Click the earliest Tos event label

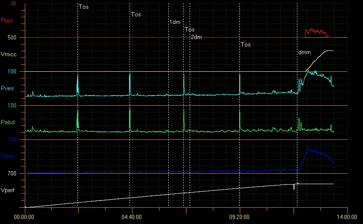pyautogui.click(x=84, y=7)
